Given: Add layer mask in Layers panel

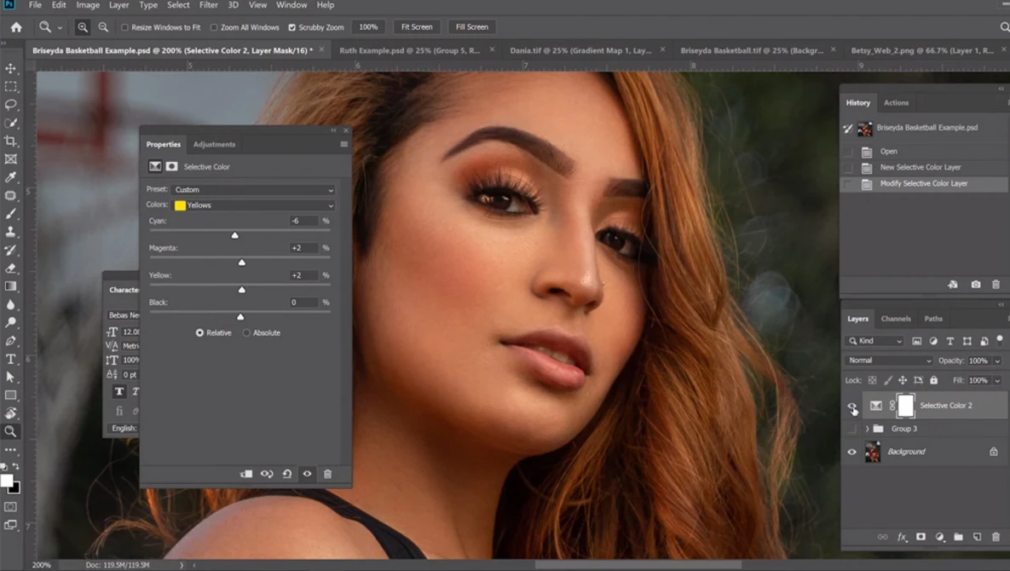Looking at the screenshot, I should coord(921,537).
